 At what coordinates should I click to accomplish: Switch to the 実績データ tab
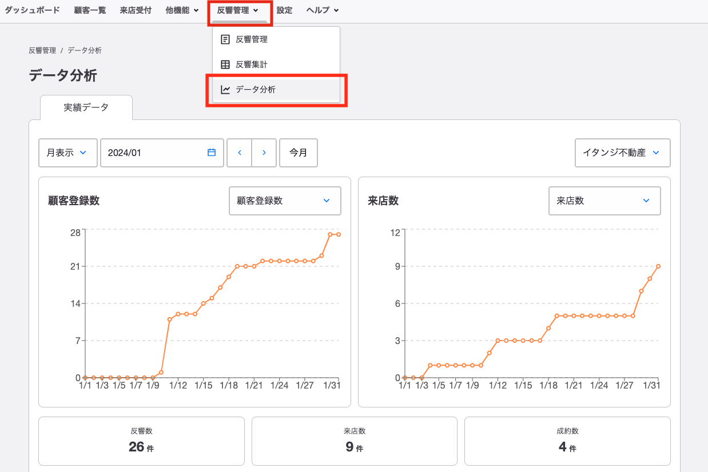click(86, 107)
